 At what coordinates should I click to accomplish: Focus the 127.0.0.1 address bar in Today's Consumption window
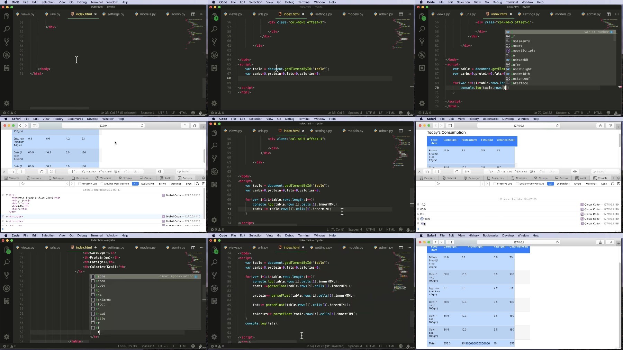[518, 126]
